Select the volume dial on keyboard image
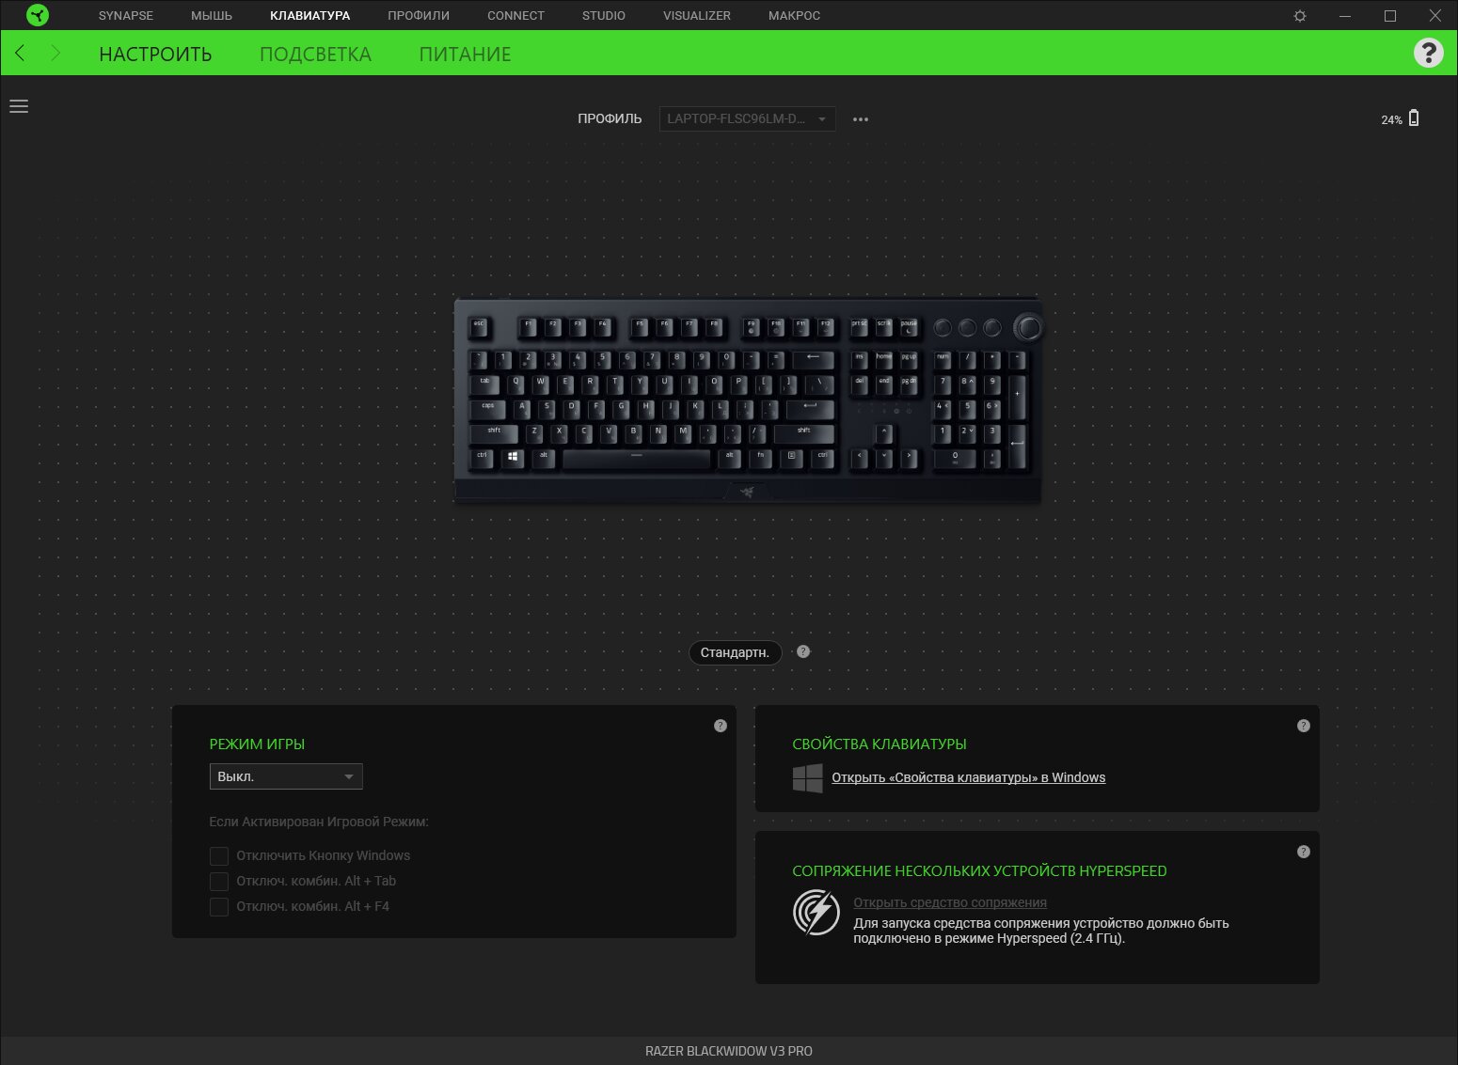Image resolution: width=1458 pixels, height=1065 pixels. pyautogui.click(x=1028, y=326)
